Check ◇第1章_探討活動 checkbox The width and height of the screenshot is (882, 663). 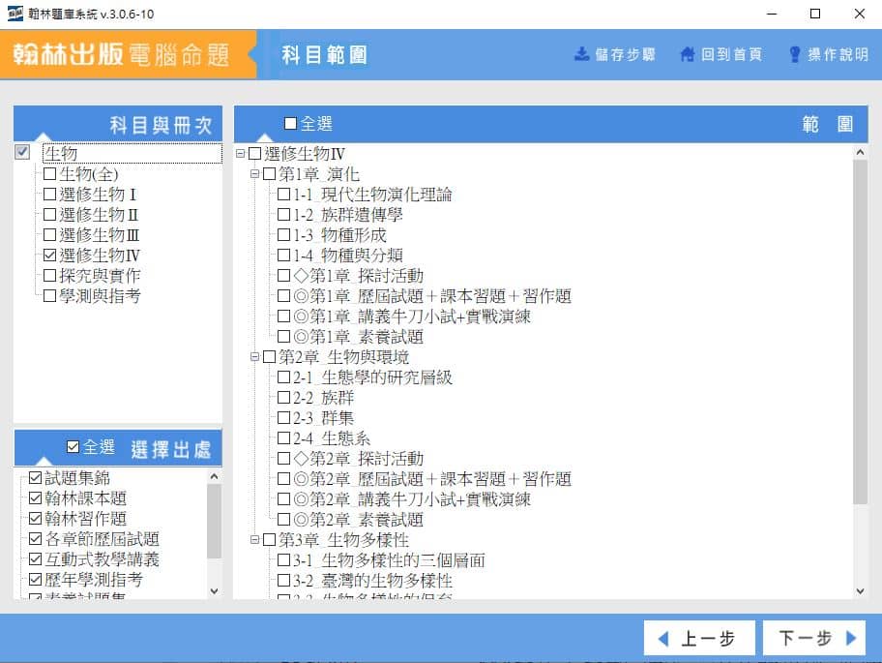(284, 276)
